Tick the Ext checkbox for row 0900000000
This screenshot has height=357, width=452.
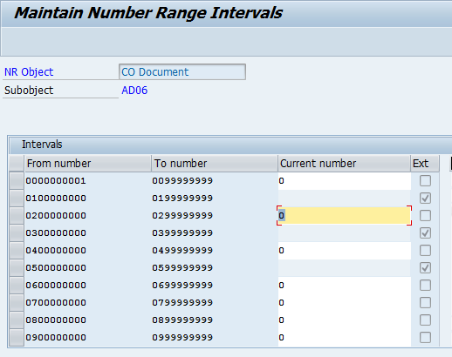pyautogui.click(x=425, y=338)
